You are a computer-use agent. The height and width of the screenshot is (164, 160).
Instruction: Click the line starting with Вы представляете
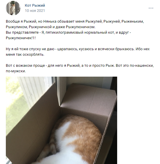68,33
